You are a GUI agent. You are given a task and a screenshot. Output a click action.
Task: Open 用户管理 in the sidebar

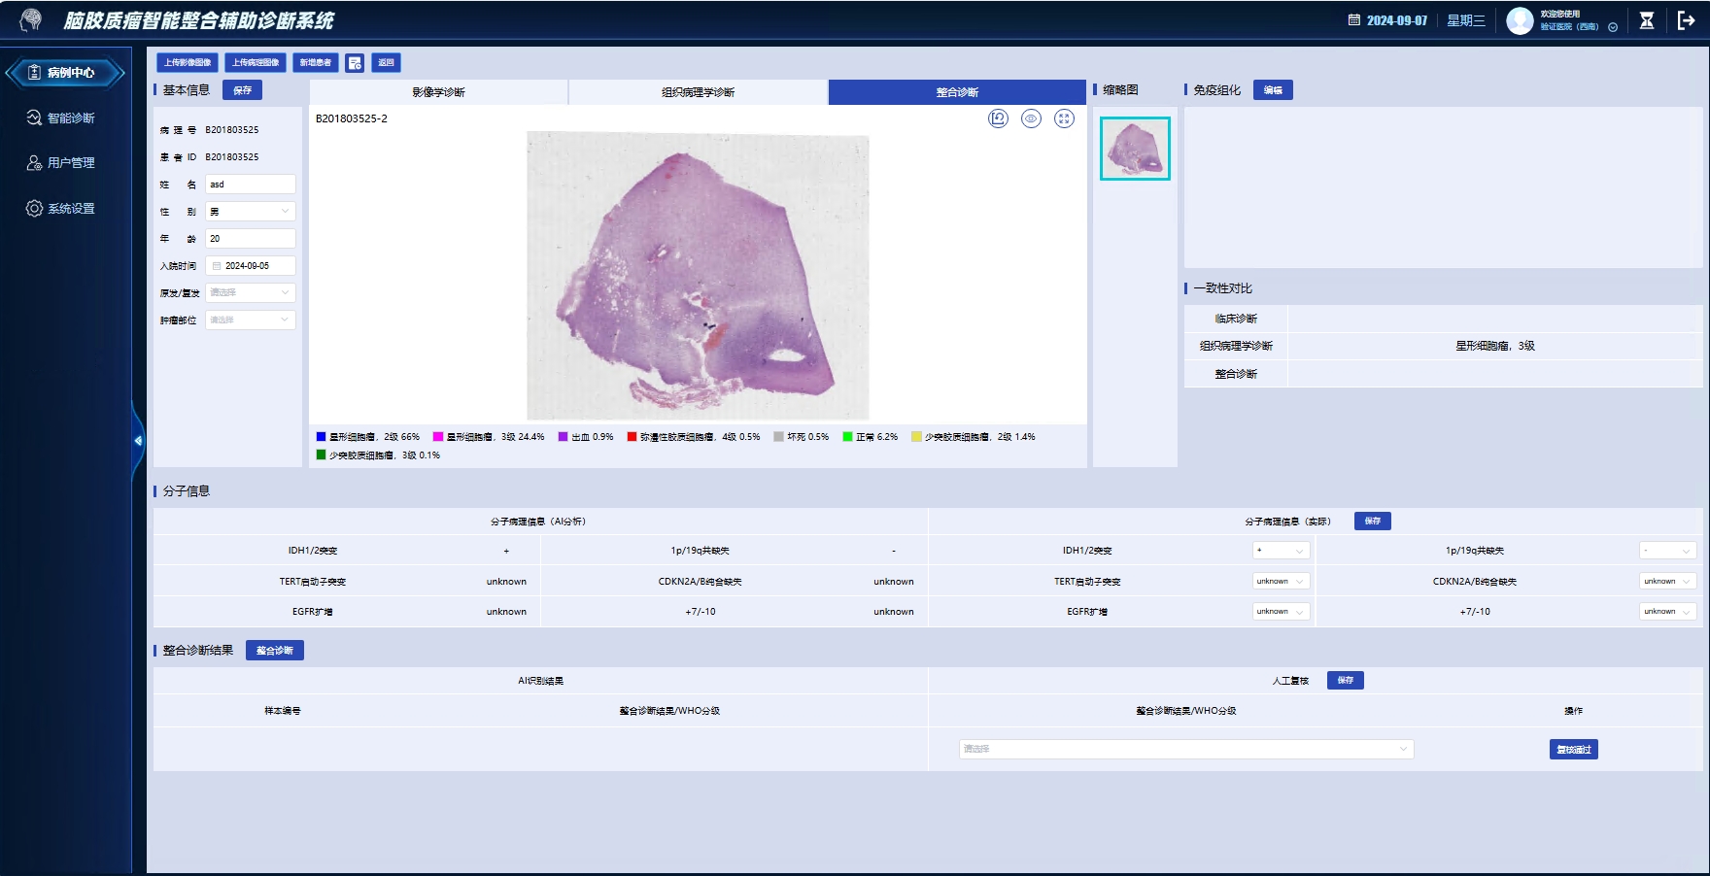60,162
